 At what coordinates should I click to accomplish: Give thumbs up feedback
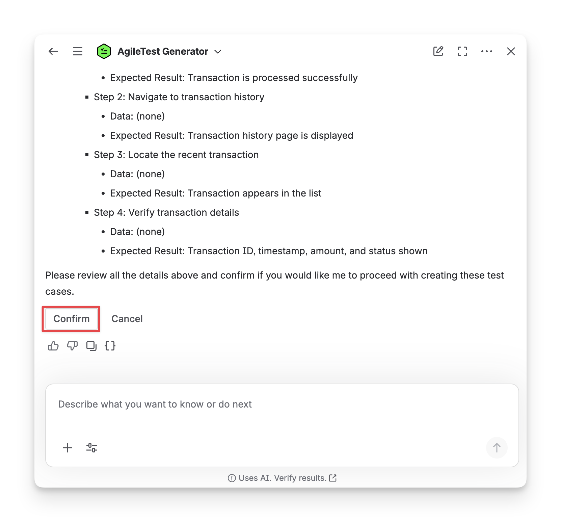coord(53,346)
